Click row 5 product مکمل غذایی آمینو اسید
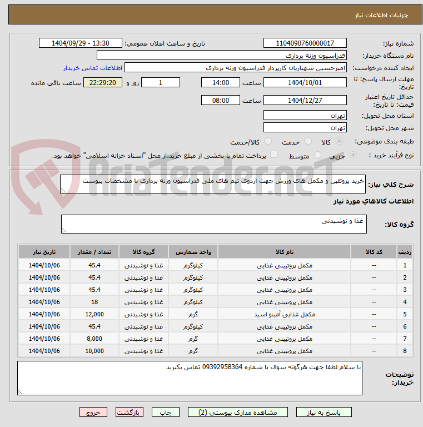The height and width of the screenshot is (427, 423). (x=284, y=314)
